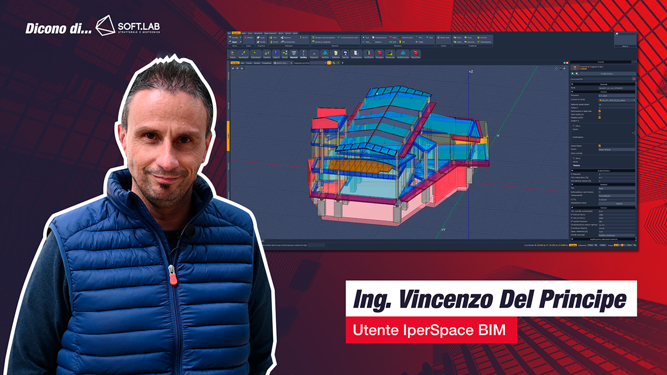Switch to the Prospettica view tab
Screen dimensions: 667x375
pyautogui.click(x=267, y=63)
